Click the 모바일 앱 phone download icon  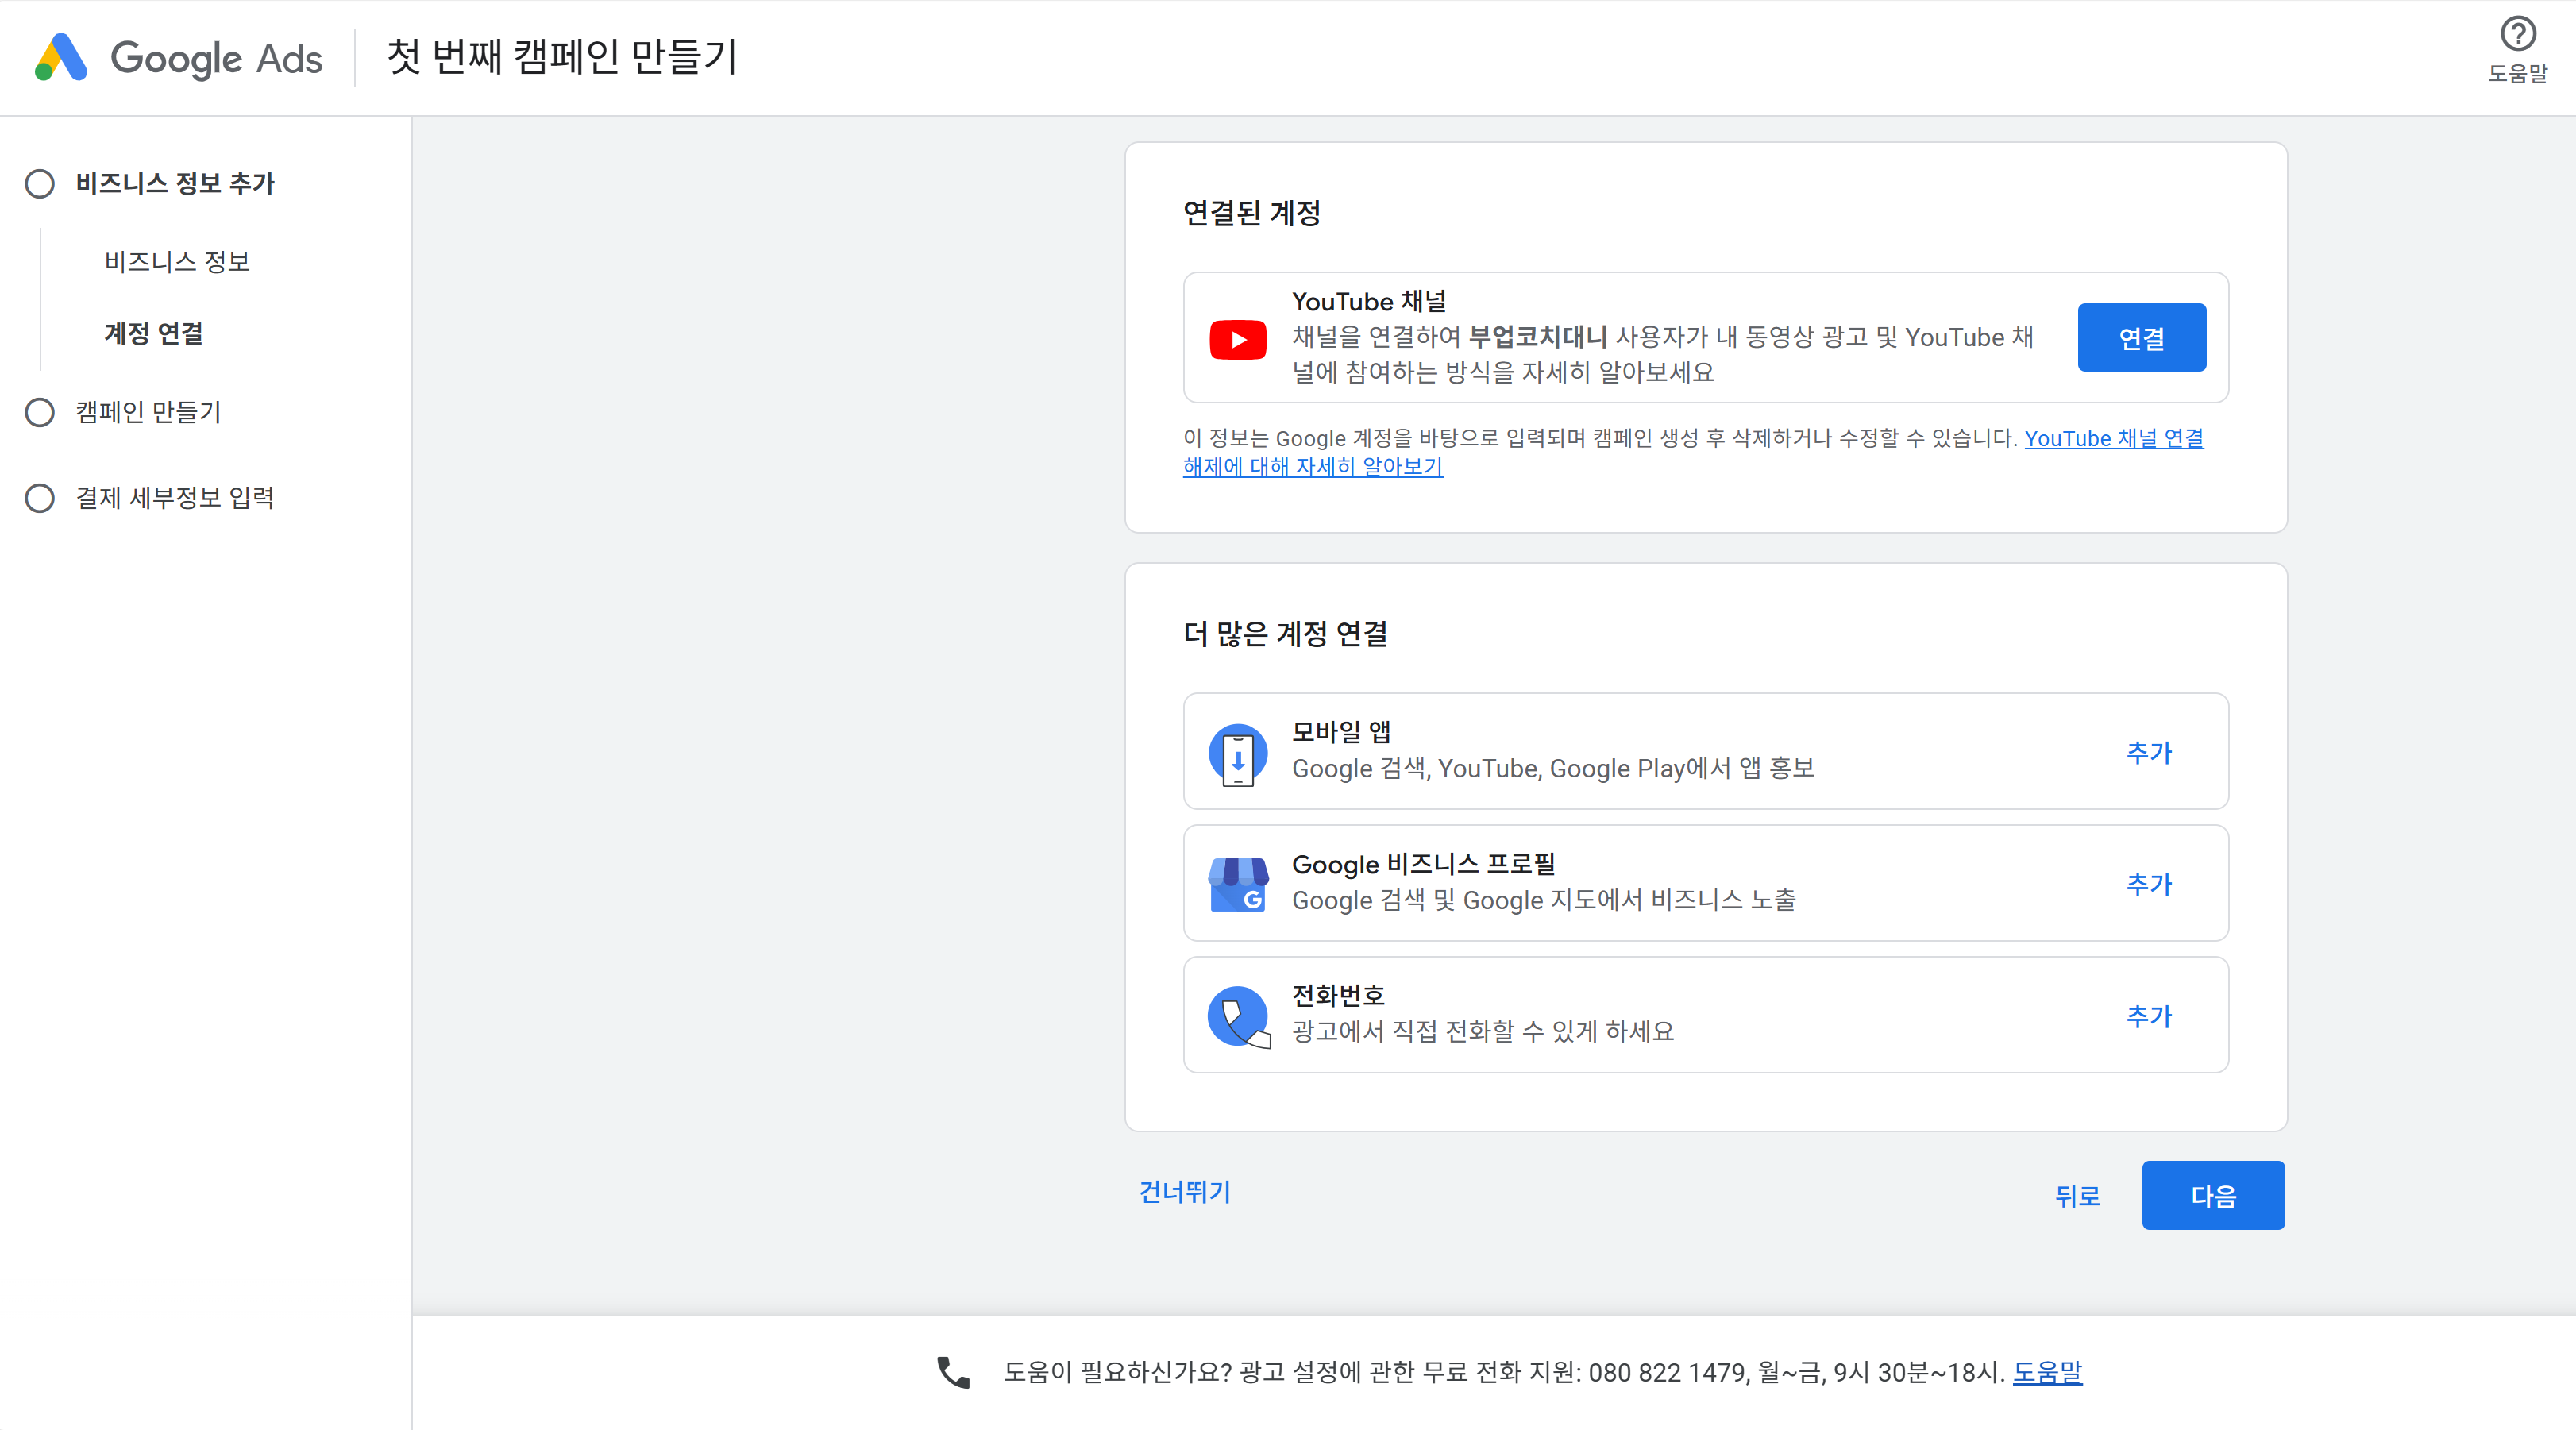click(x=1238, y=754)
